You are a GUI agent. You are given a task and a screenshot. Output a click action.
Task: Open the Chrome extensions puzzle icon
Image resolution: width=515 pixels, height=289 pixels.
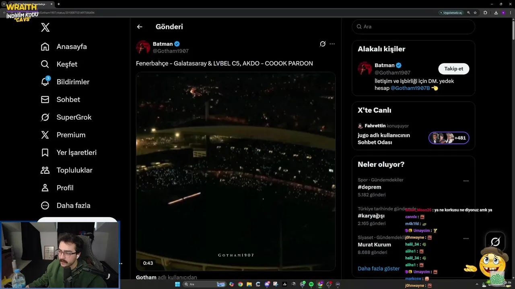pyautogui.click(x=485, y=12)
